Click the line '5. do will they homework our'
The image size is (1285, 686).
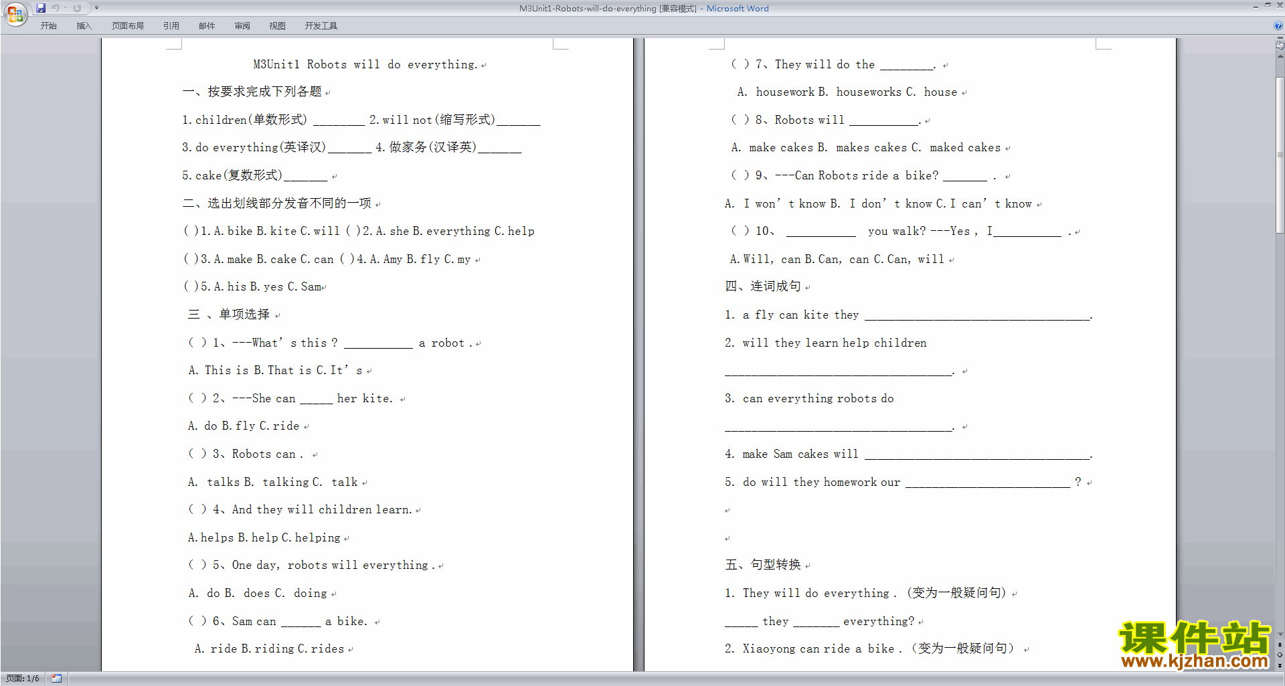904,482
